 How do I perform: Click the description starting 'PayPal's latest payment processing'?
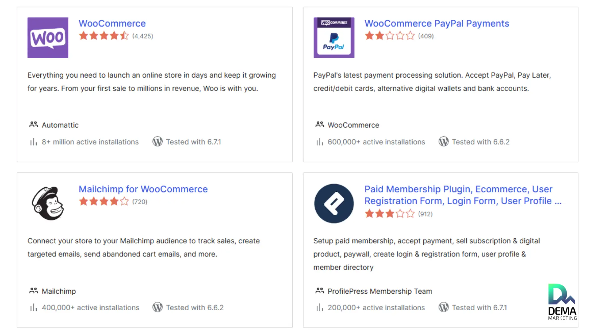point(432,82)
